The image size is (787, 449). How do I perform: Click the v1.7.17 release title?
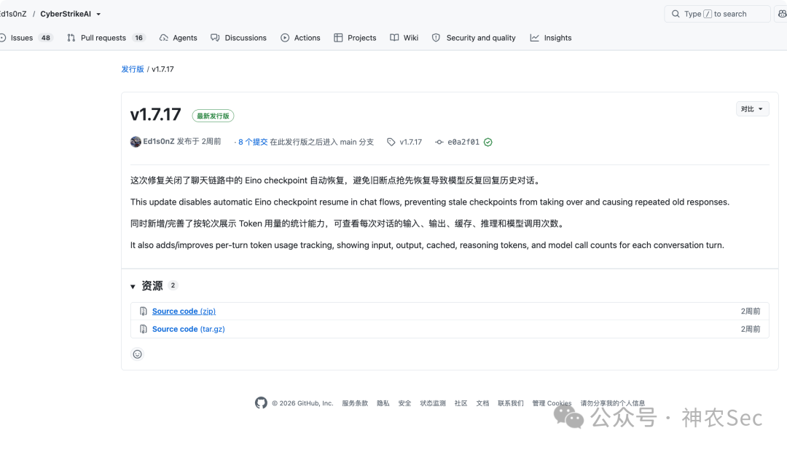tap(156, 115)
